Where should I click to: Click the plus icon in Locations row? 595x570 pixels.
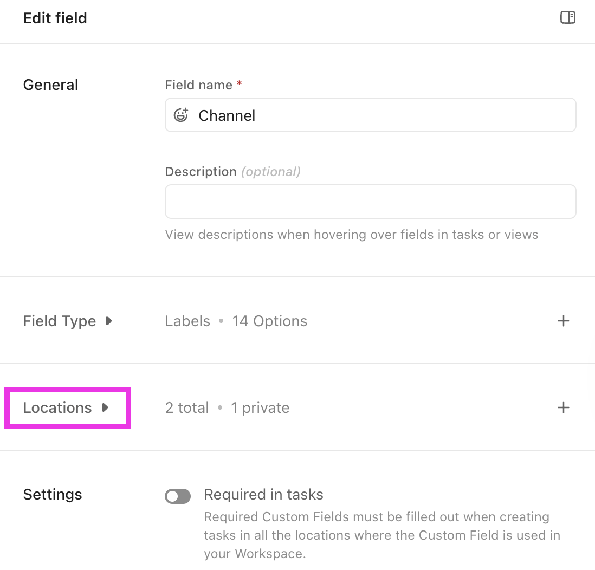564,407
